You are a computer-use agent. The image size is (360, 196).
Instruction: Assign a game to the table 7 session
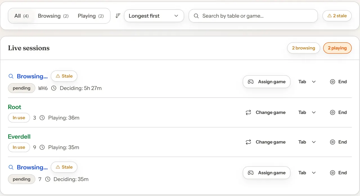coord(267,173)
